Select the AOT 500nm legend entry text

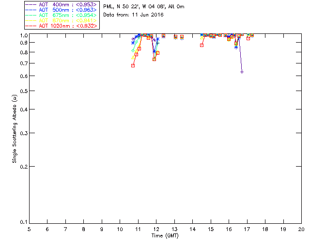click(68, 10)
